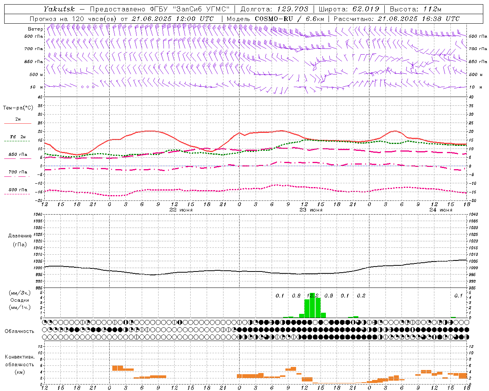
Task: Click the '(мм/1ч.)' precipitation unit label
Action: 19,307
